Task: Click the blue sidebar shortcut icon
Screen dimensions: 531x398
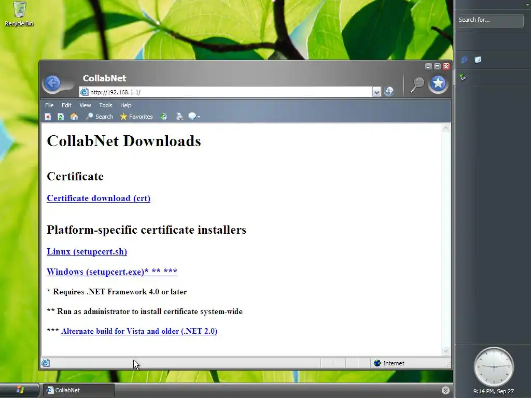Action: pyautogui.click(x=464, y=60)
